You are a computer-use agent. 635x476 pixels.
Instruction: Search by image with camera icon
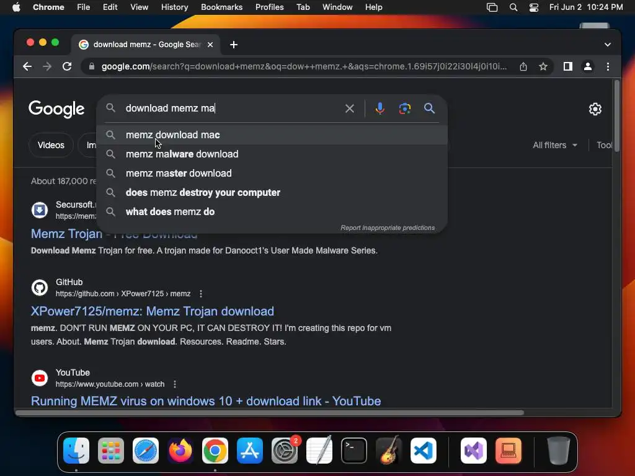click(404, 108)
